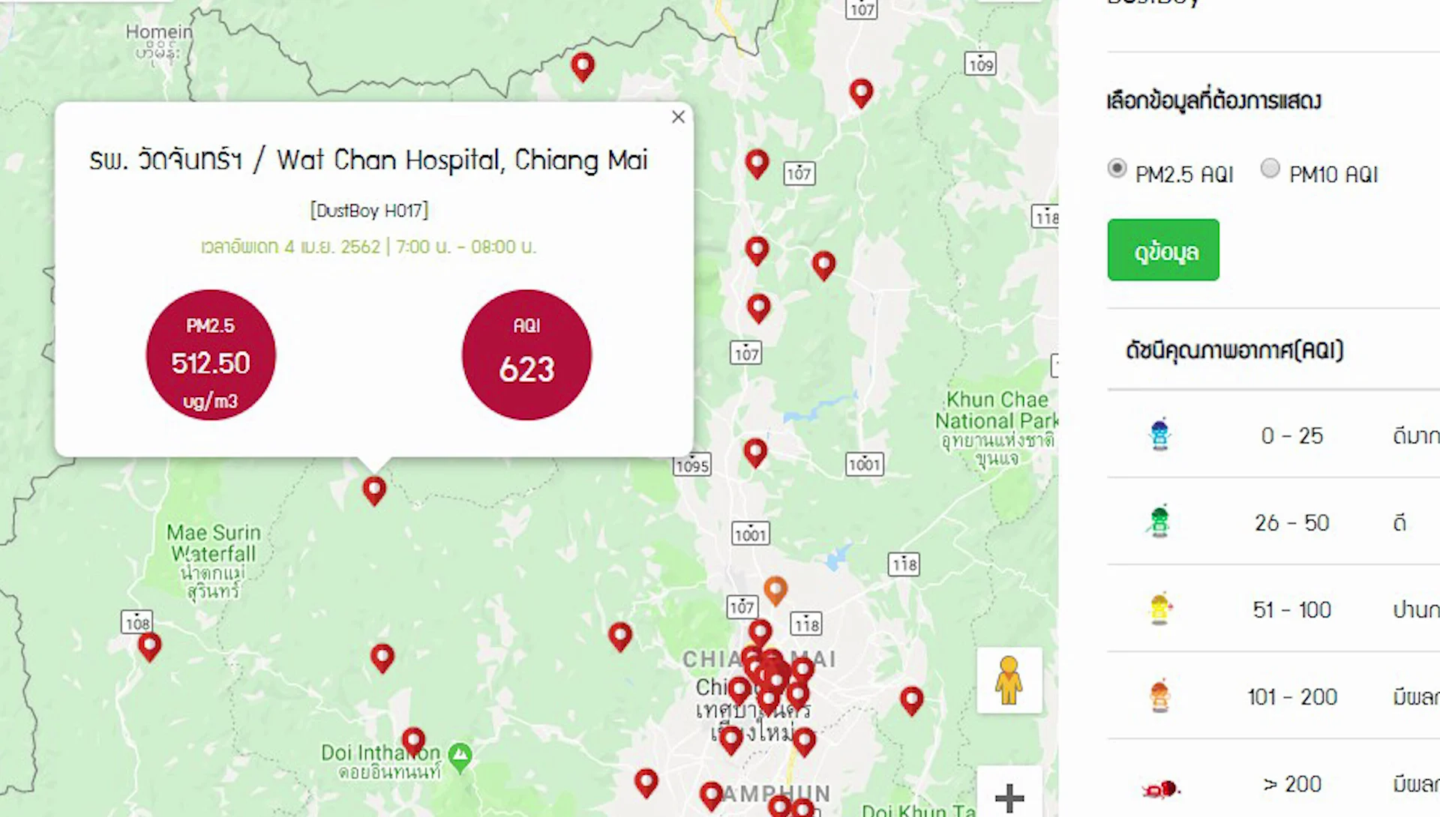Screen dimensions: 1440x817
Task: Open Street View pegman icon
Action: coord(1009,680)
